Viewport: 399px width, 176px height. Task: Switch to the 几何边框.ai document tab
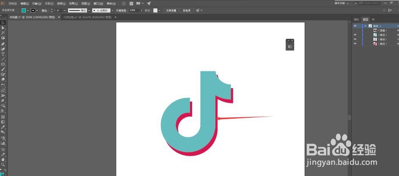tap(88, 17)
